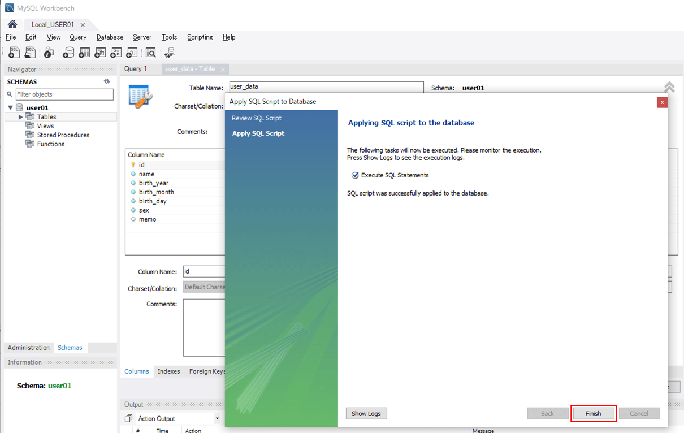Click the Filter objects search field
Image resolution: width=684 pixels, height=433 pixels.
64,94
